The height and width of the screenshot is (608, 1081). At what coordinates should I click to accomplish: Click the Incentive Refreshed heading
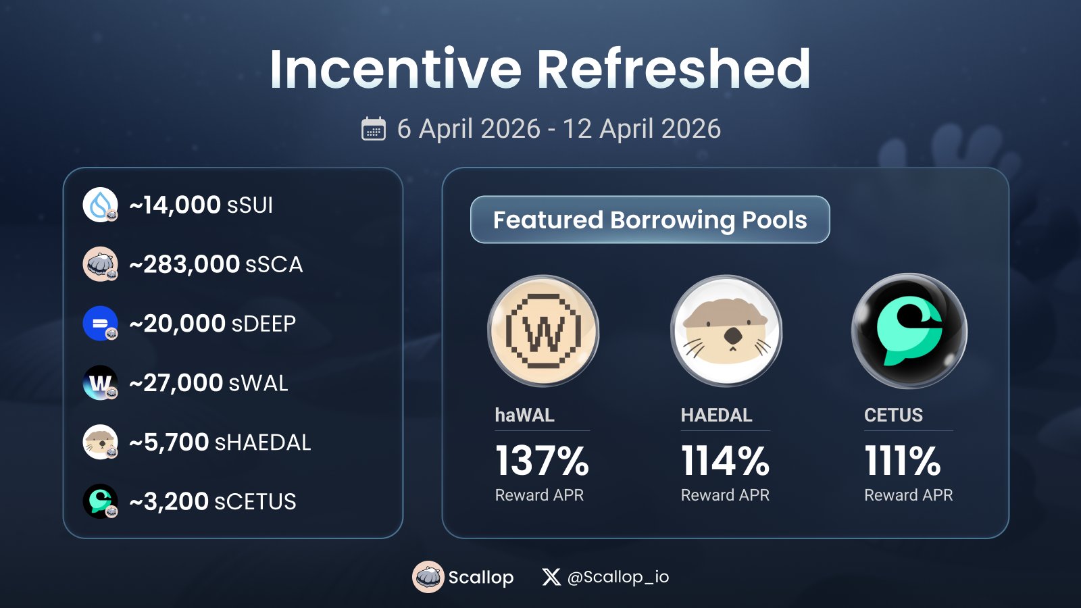pyautogui.click(x=540, y=69)
